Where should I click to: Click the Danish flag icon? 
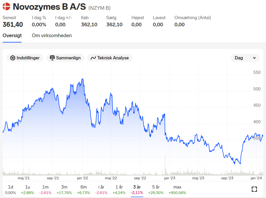(x=6, y=6)
